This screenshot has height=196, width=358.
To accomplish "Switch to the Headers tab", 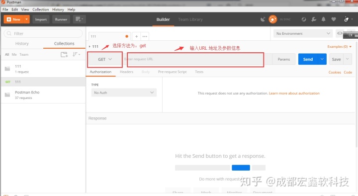I will click(x=126, y=72).
